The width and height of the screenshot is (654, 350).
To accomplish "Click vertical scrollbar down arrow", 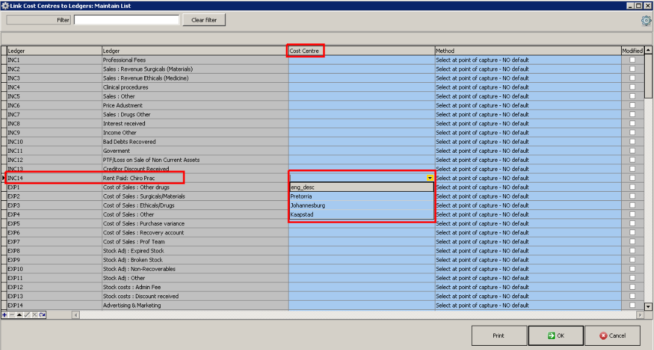I will (x=648, y=307).
